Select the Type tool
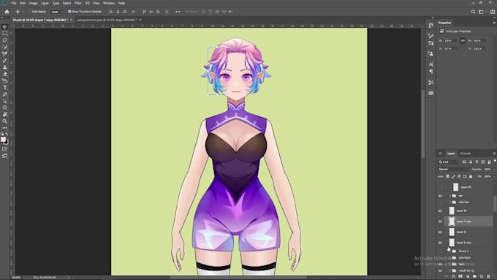497x280 pixels. point(5,88)
